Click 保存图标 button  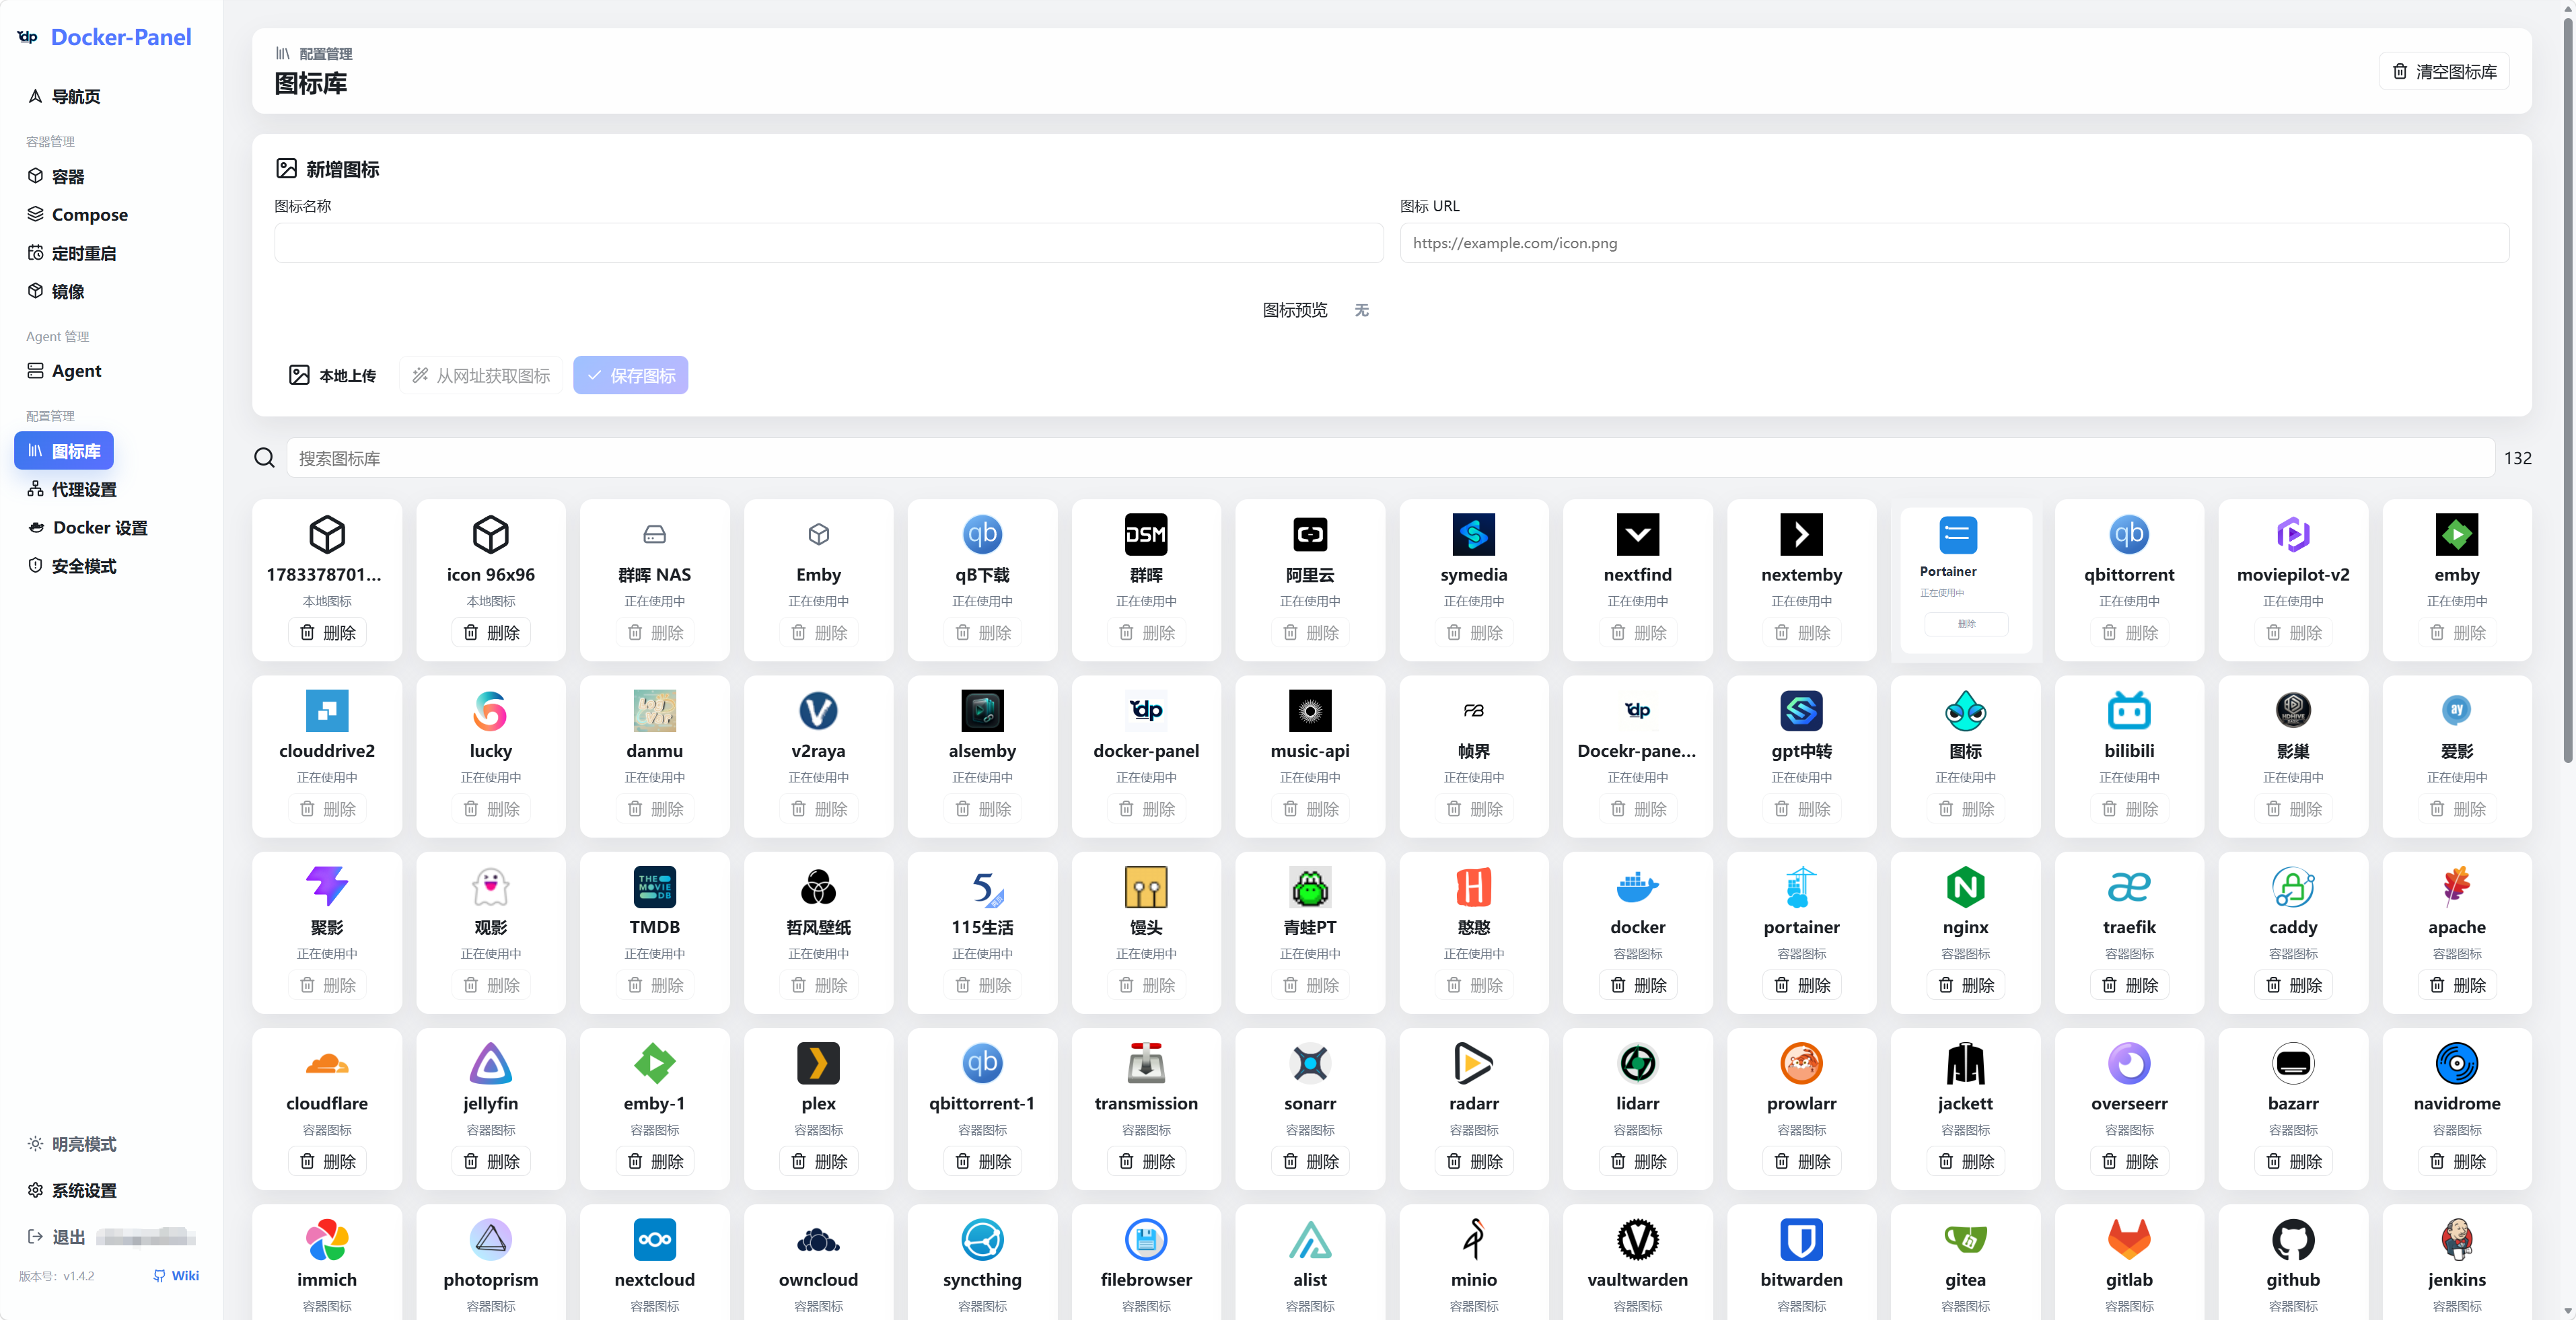(x=631, y=375)
